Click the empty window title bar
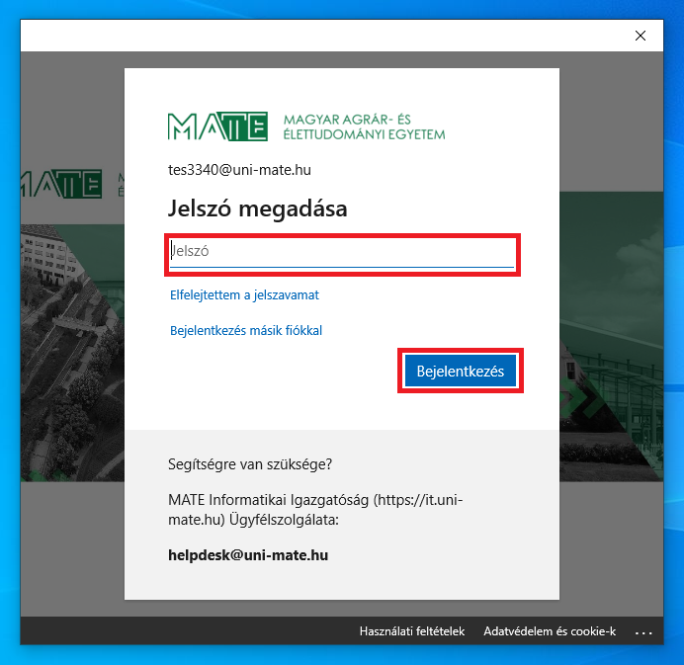The height and width of the screenshot is (665, 684). pyautogui.click(x=297, y=36)
